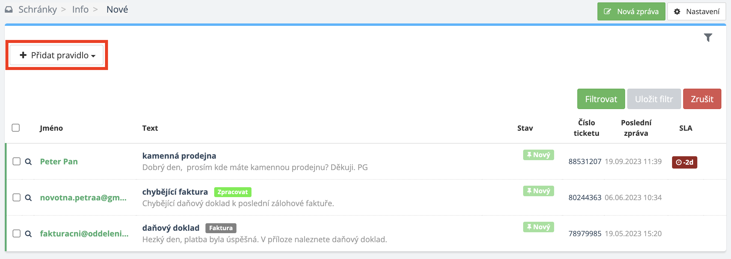Check the novotna.petraa ticket checkbox
Image resolution: width=731 pixels, height=259 pixels.
click(17, 197)
